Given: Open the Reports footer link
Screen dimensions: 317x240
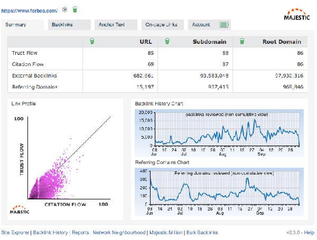Looking at the screenshot, I should point(80,233).
